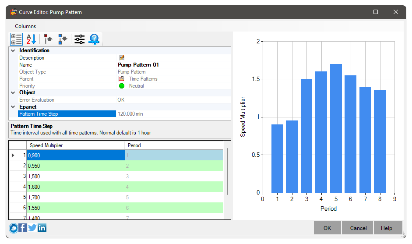Viewport: 412px width, 244px height.
Task: Open the Columns menu
Action: pos(25,26)
